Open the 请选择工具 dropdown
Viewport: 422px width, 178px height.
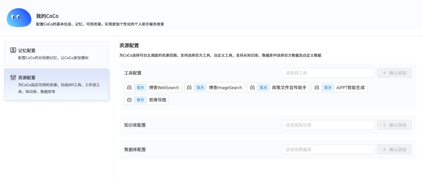(328, 73)
